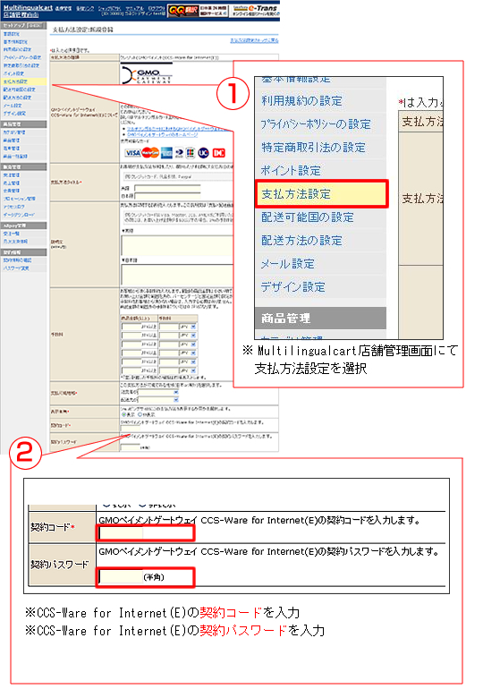Open プライバシーポリシーの設定 in the enlarged sidebar inset
The width and height of the screenshot is (483, 689).
pos(316,124)
